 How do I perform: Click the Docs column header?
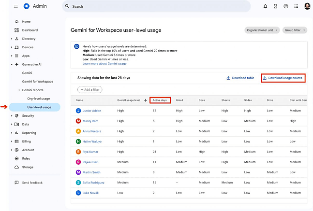coord(202,100)
